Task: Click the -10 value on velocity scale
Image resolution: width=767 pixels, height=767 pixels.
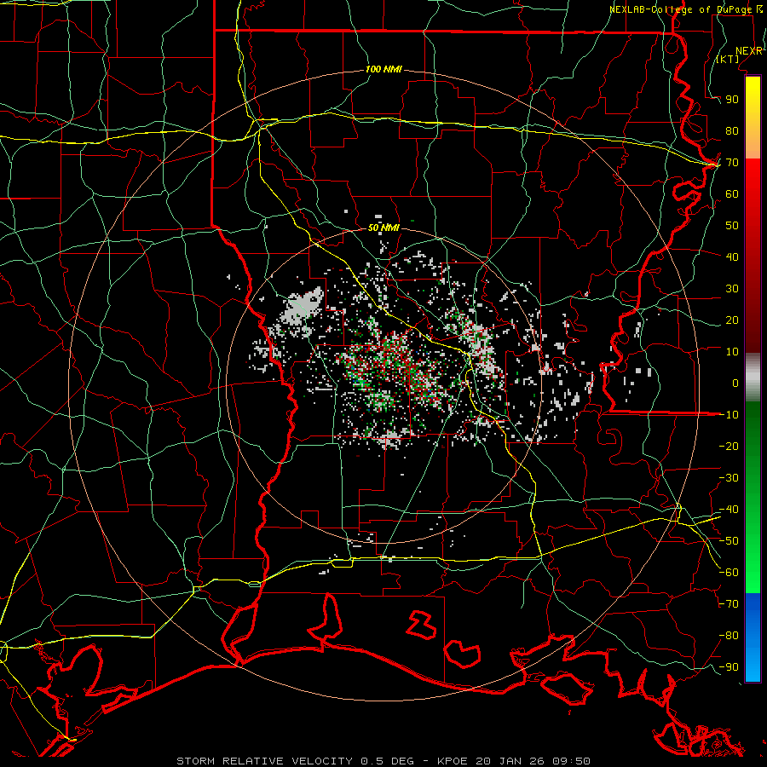Action: click(729, 415)
